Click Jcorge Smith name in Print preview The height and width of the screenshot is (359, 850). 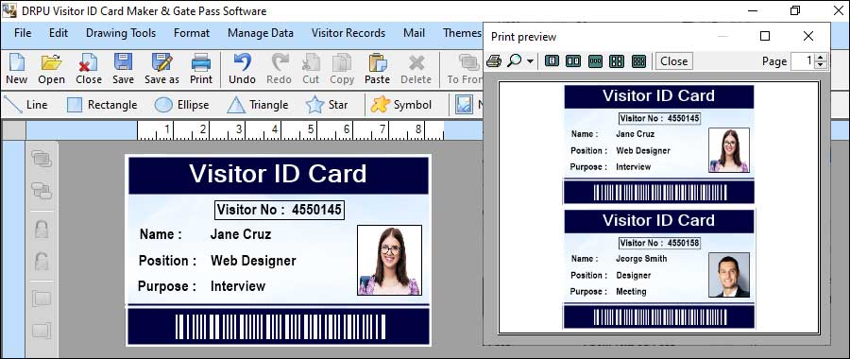pyautogui.click(x=641, y=259)
